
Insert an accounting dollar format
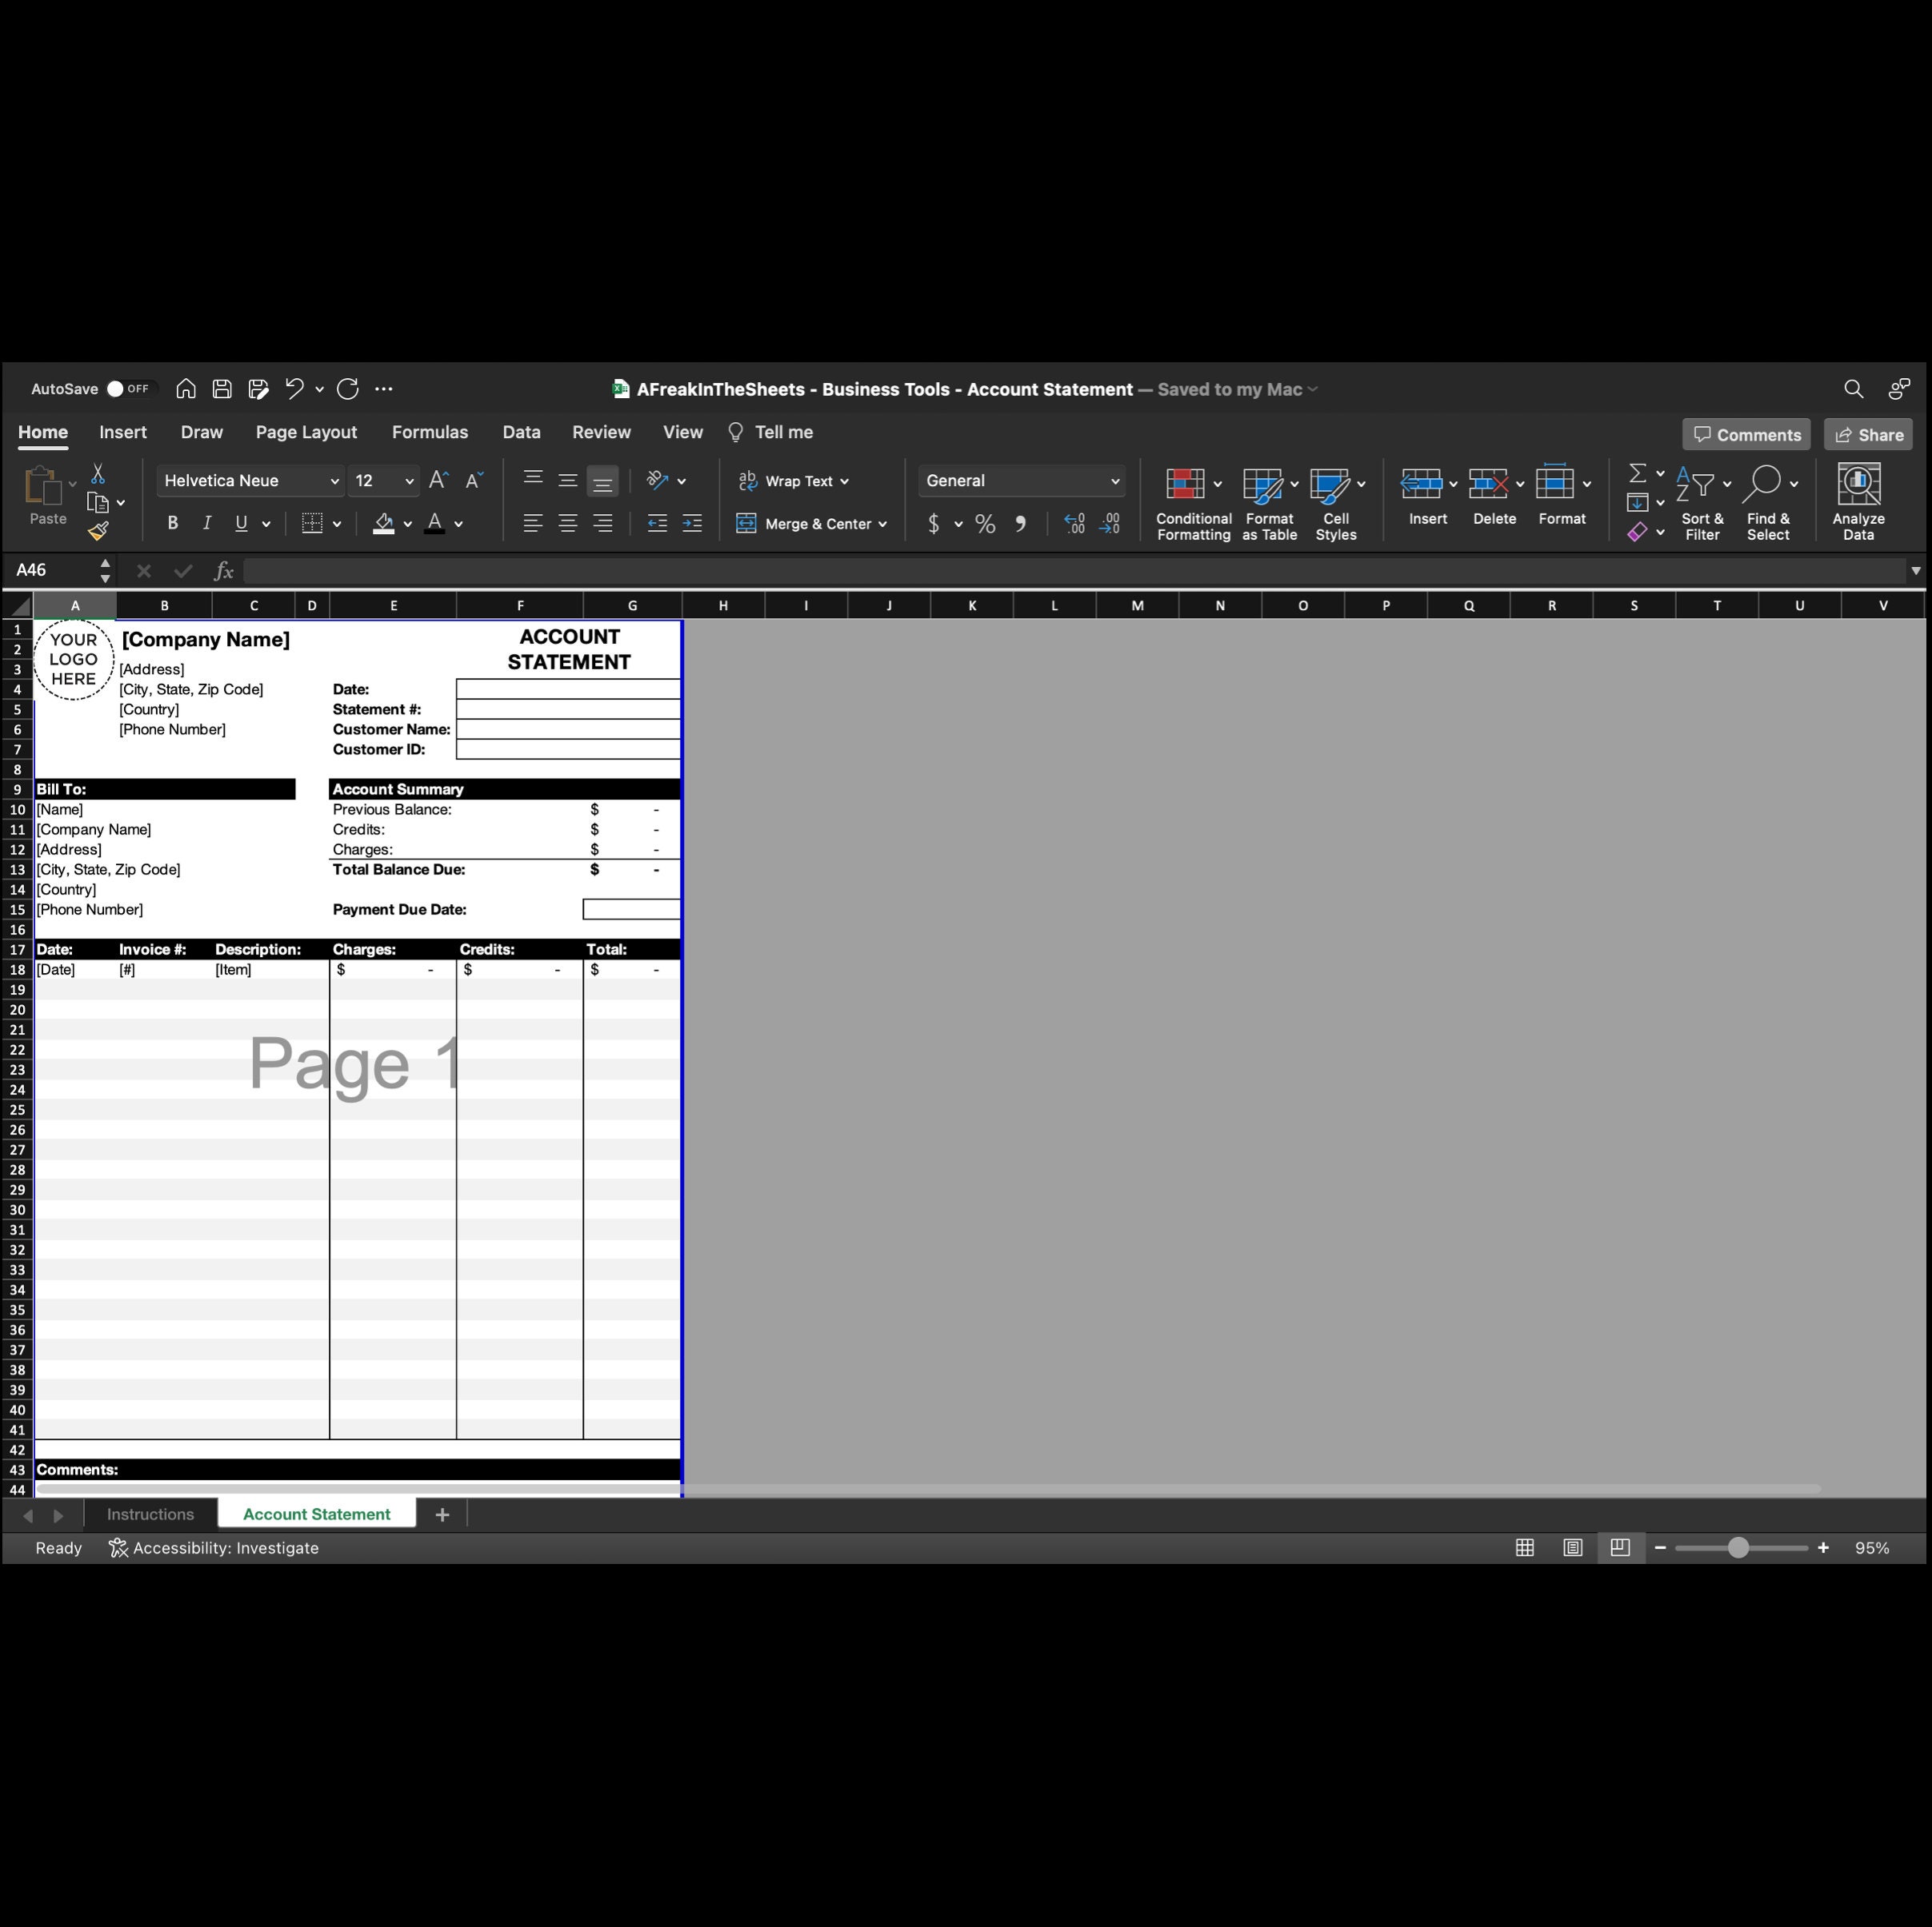click(934, 524)
